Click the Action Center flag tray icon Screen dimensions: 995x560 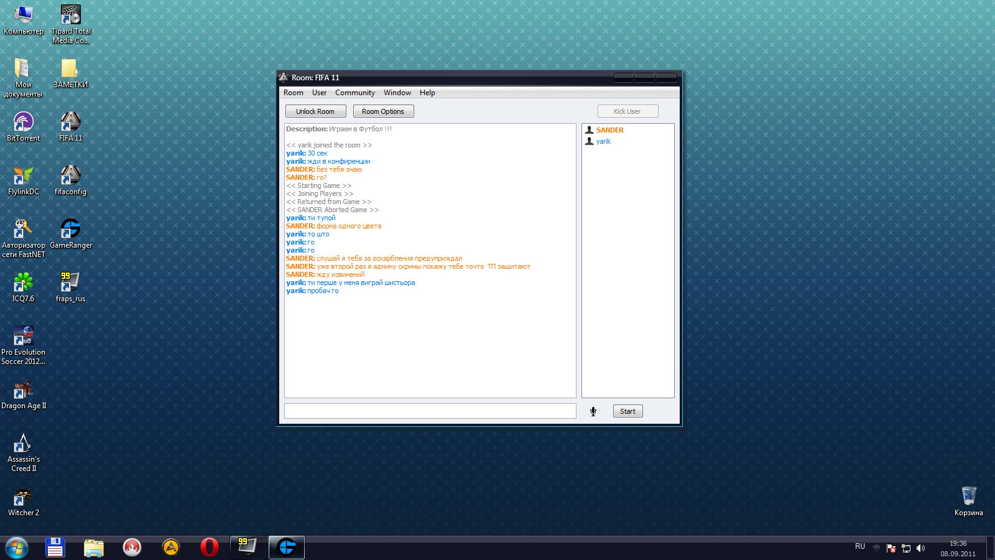[891, 548]
